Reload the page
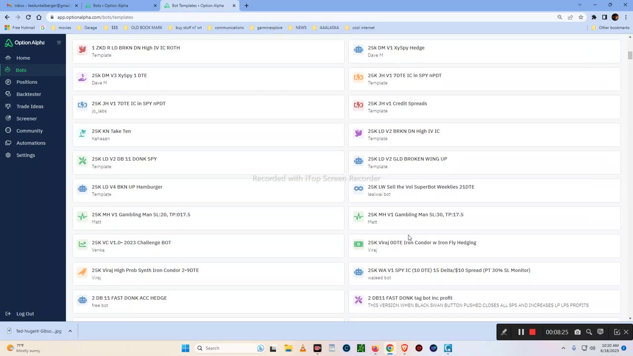 point(28,17)
